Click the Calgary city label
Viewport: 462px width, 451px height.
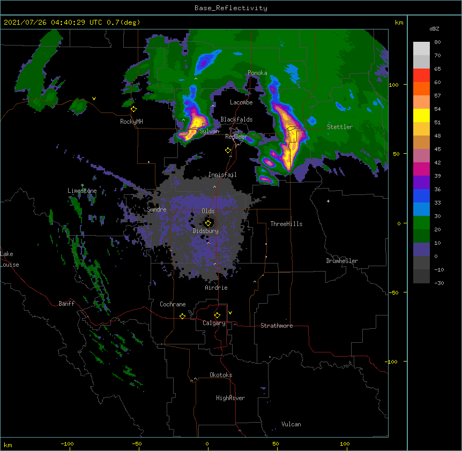point(214,323)
